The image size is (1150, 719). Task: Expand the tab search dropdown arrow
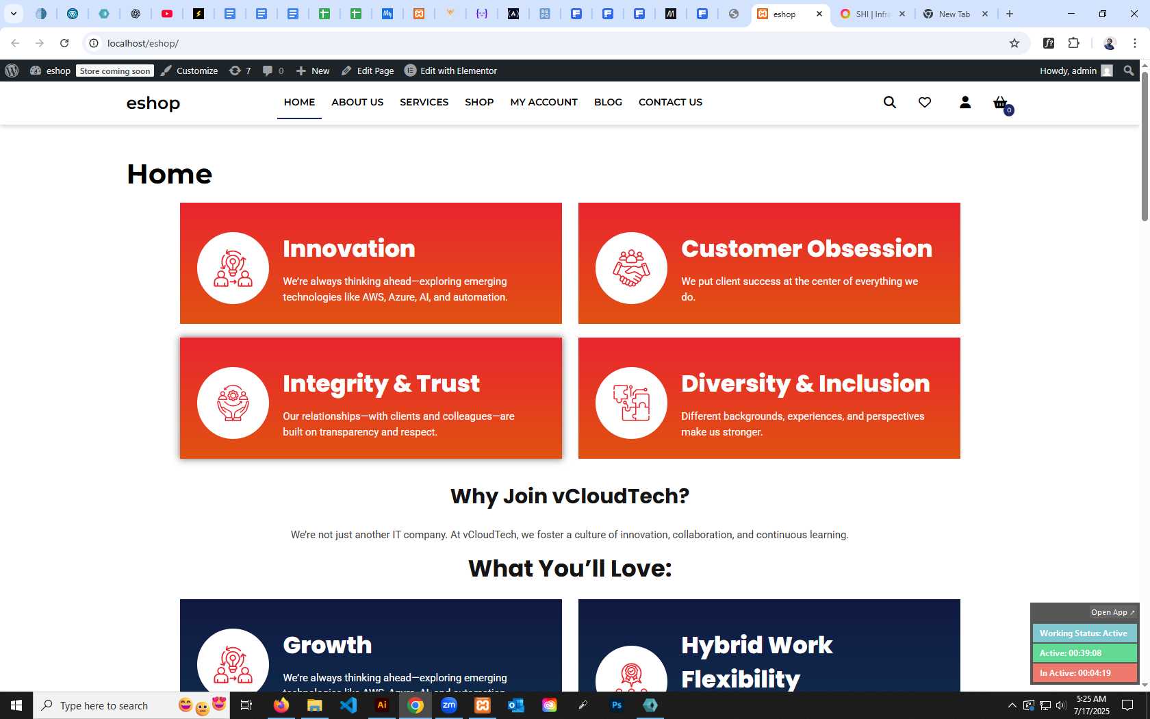(13, 14)
